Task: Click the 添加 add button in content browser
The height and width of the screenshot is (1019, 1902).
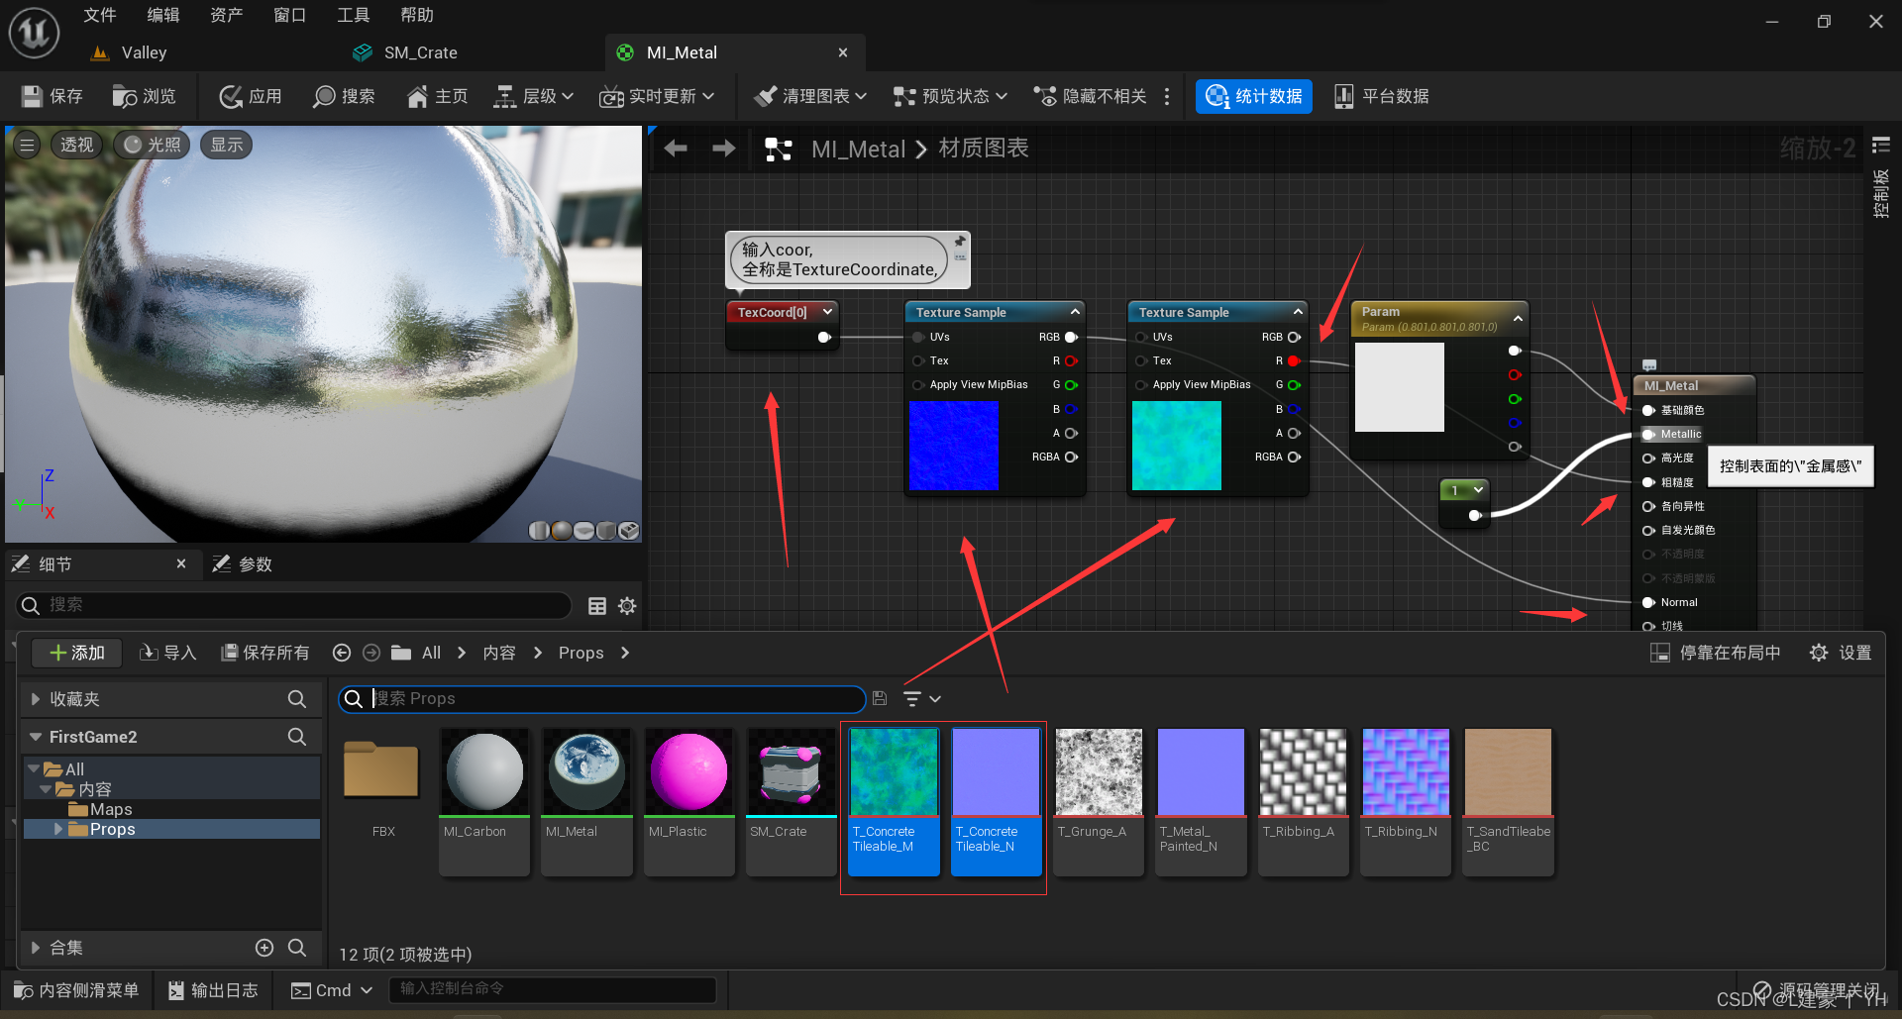Action: [x=76, y=653]
